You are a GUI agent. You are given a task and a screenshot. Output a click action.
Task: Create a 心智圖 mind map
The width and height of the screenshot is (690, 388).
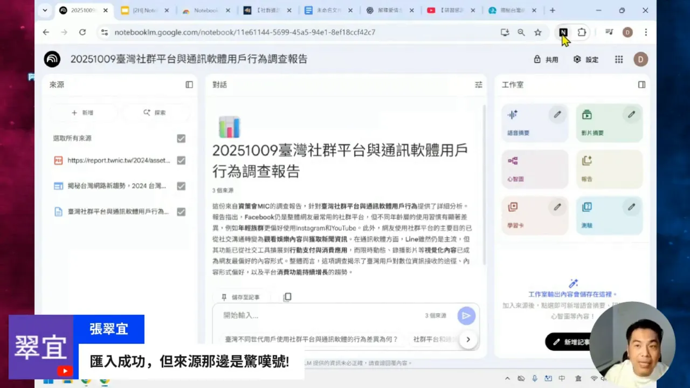534,169
